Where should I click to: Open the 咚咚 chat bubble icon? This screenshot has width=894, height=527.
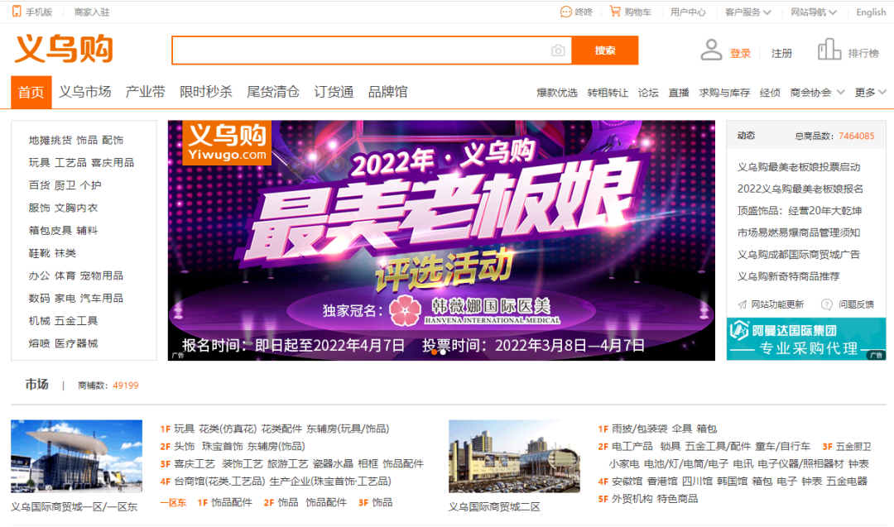pos(565,12)
